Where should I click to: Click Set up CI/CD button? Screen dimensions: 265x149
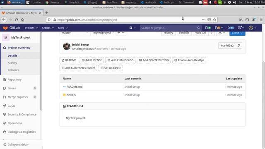coord(111,68)
